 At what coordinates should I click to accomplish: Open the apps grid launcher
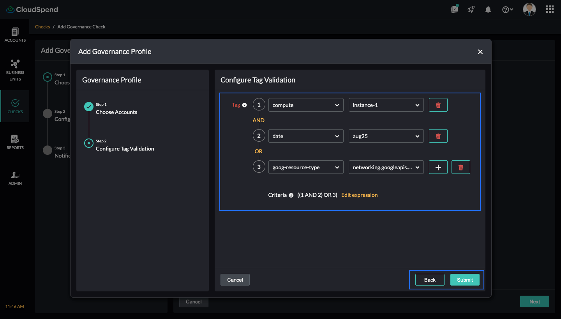(x=550, y=9)
